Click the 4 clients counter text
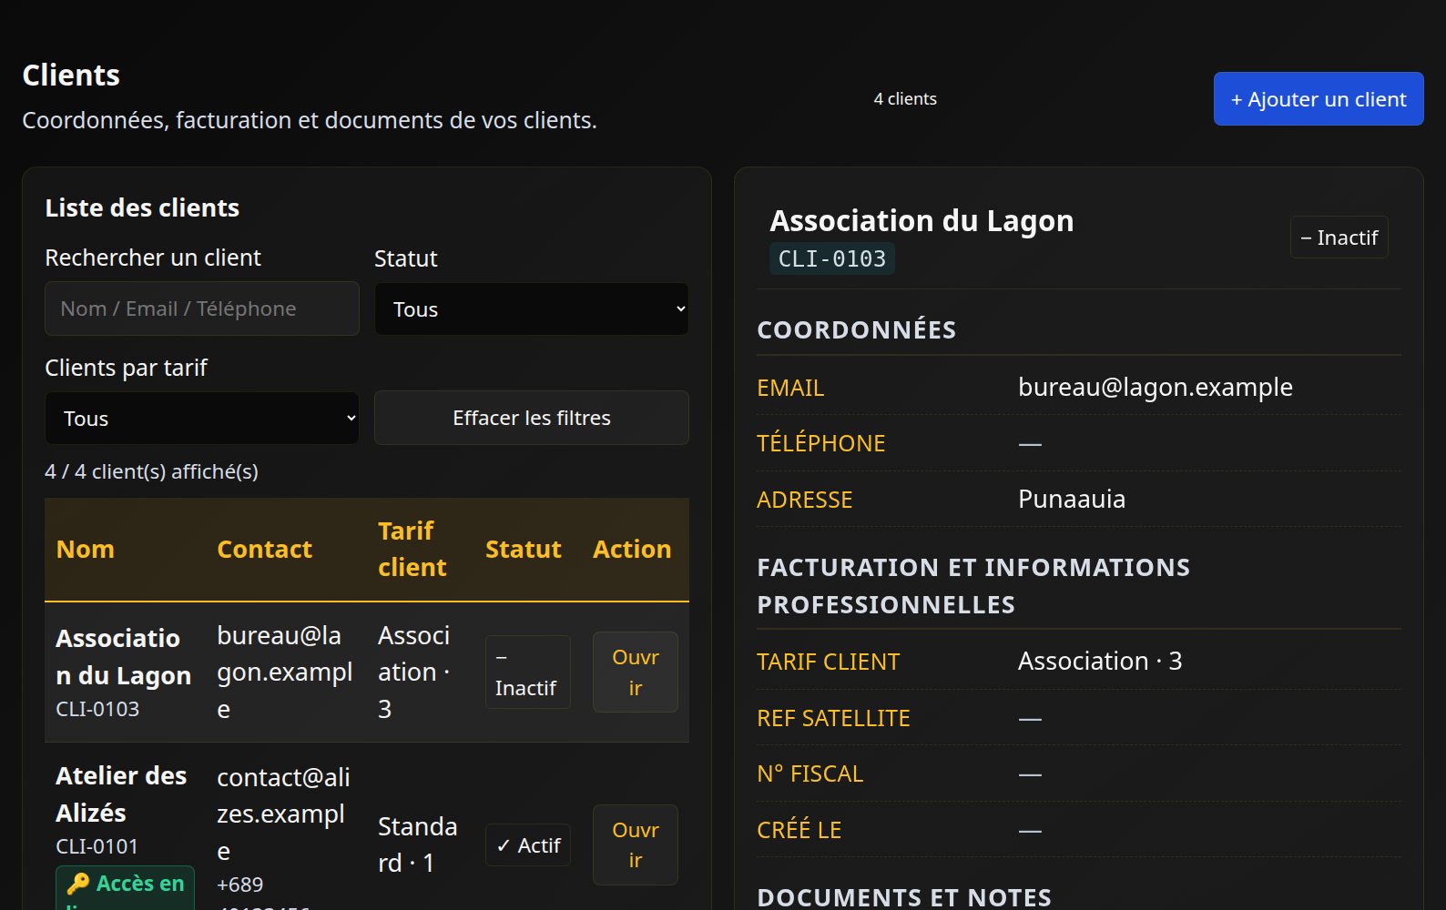This screenshot has height=910, width=1446. (905, 99)
